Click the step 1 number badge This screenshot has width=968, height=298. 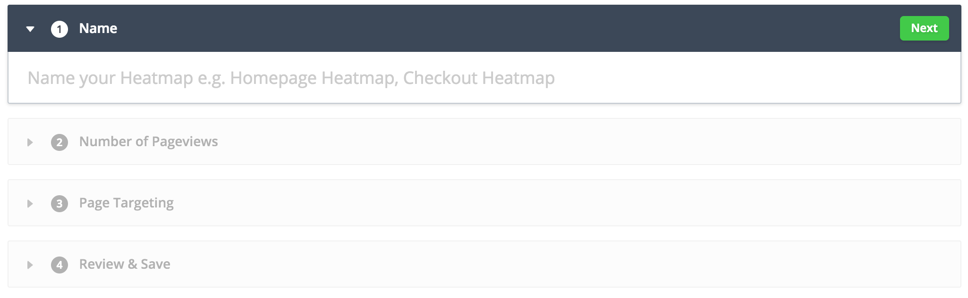tap(59, 29)
